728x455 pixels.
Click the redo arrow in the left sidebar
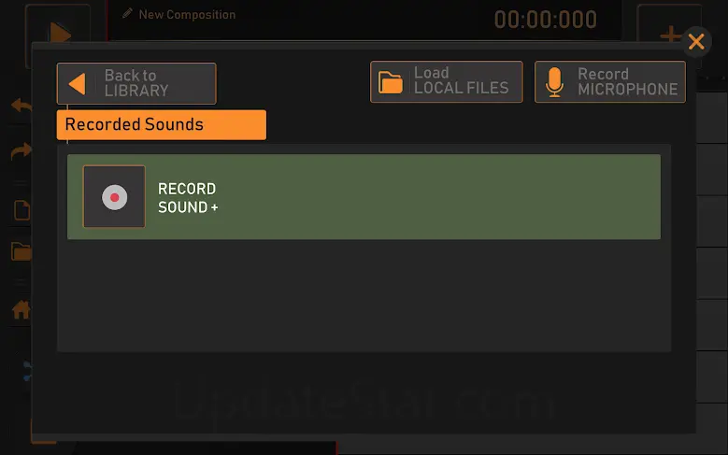point(21,150)
